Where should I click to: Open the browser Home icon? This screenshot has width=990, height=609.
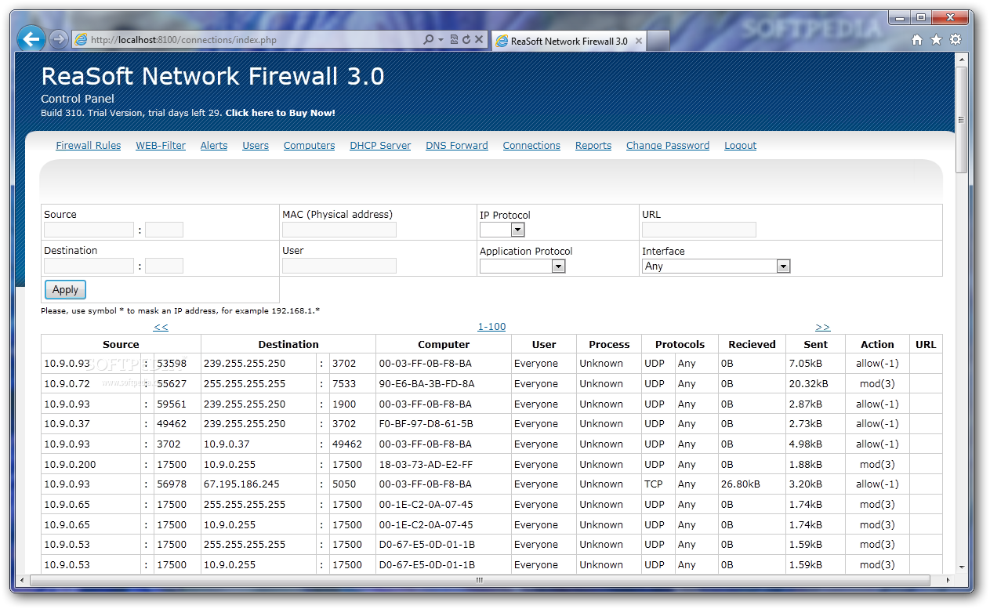917,39
